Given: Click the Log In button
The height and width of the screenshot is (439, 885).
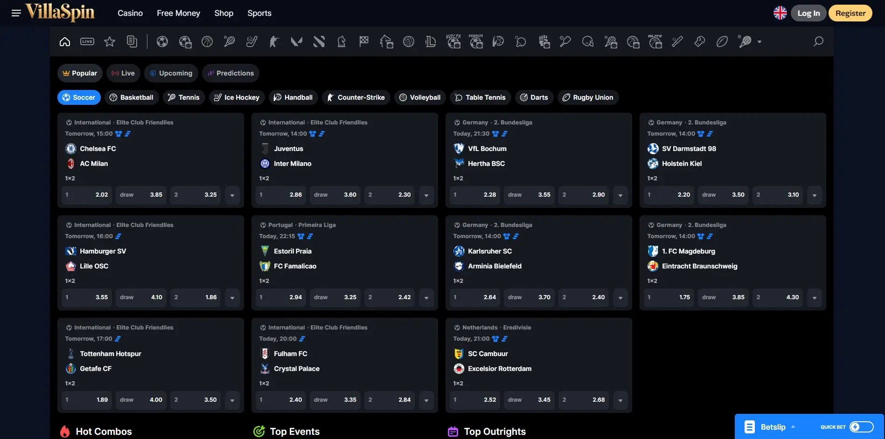Looking at the screenshot, I should point(808,13).
